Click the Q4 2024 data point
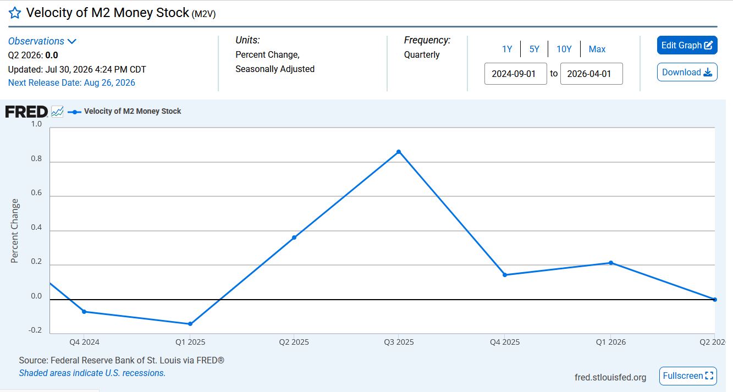 84,312
